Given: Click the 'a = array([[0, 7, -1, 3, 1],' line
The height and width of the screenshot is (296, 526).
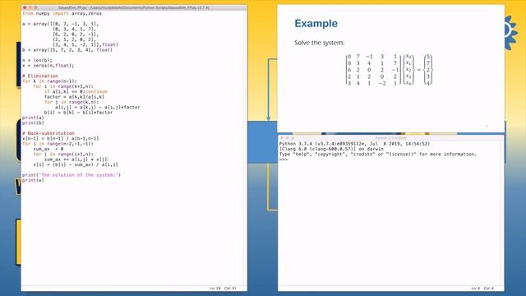Looking at the screenshot, I should tap(60, 24).
